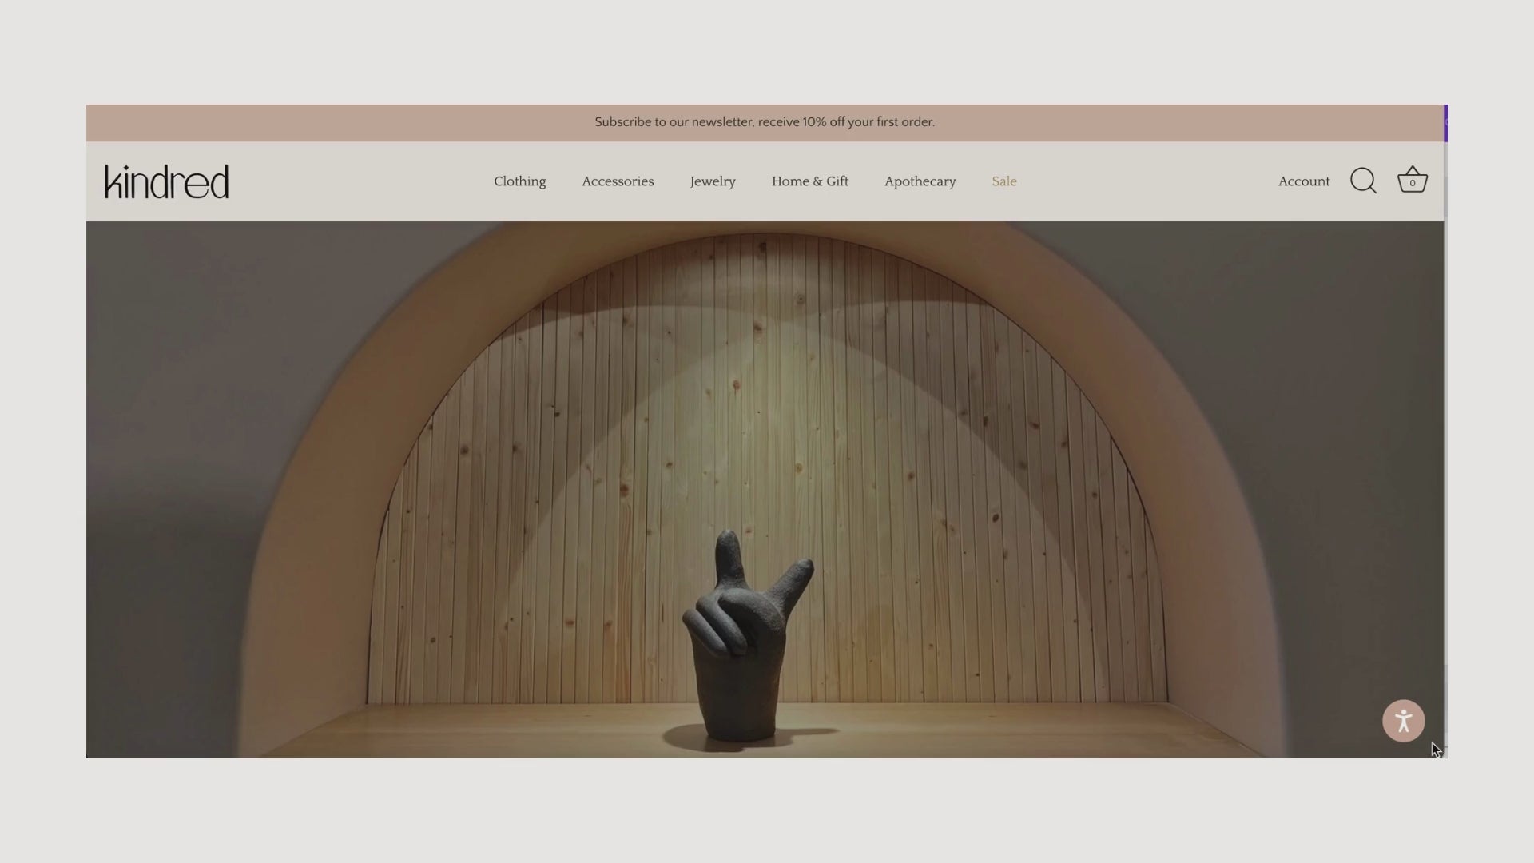
Task: Open the search magnifying glass icon
Action: pos(1363,181)
